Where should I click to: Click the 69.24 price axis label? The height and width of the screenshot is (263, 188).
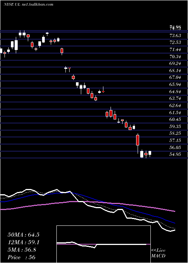(175, 63)
